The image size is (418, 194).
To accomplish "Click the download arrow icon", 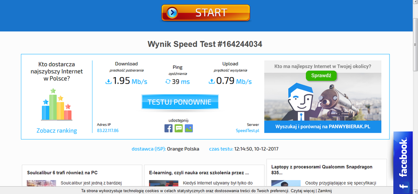I will [108, 82].
